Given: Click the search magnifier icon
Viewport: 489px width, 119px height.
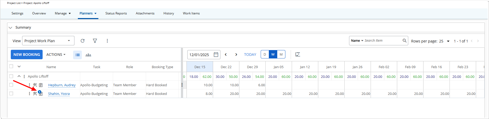Looking at the screenshot, I should coord(405,41).
